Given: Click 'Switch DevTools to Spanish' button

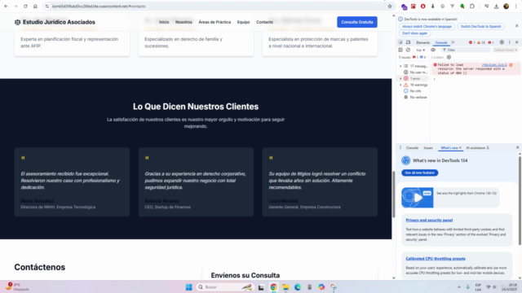Looking at the screenshot, I should [x=480, y=26].
